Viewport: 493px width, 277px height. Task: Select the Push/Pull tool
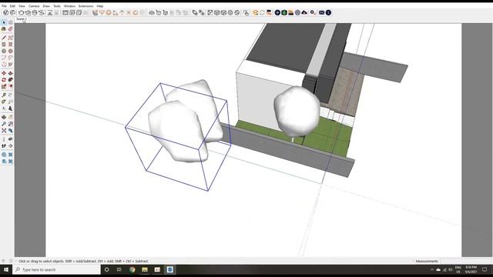10,73
